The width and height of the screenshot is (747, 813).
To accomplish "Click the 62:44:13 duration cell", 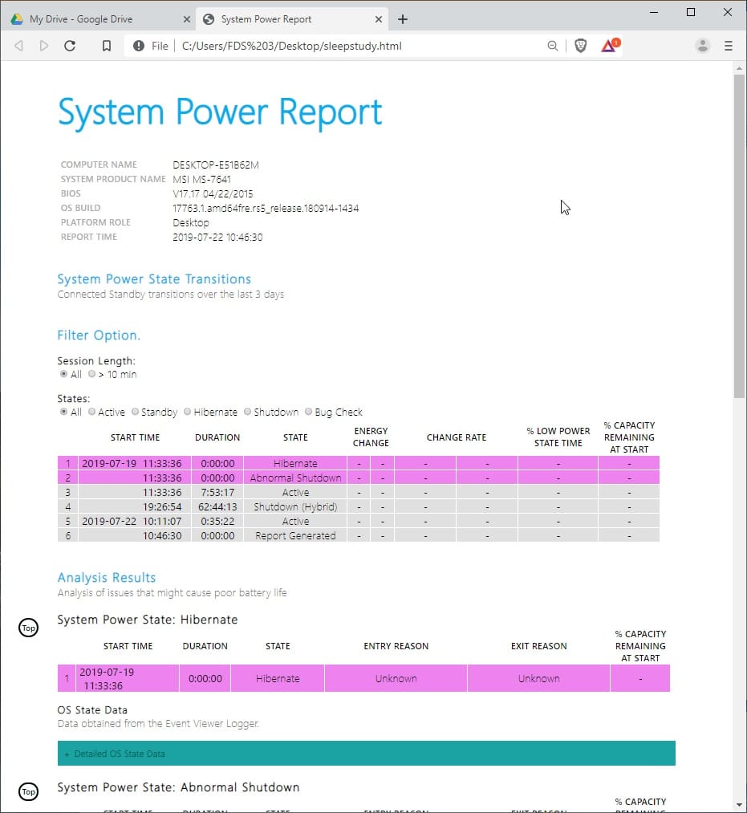I will point(217,506).
